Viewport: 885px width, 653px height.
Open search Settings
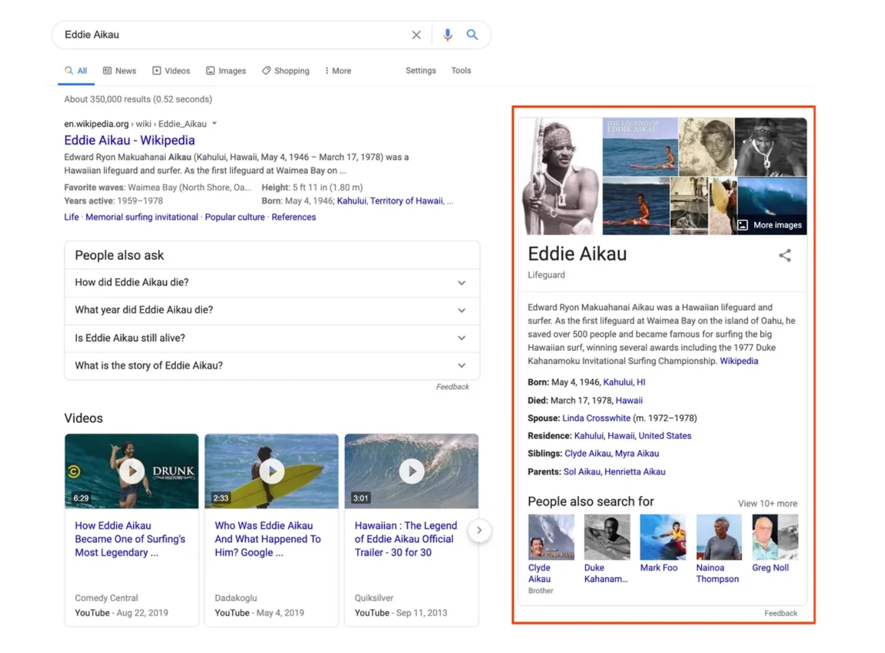(420, 70)
